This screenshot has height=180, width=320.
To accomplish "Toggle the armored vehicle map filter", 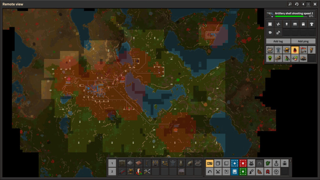I will 303,58.
